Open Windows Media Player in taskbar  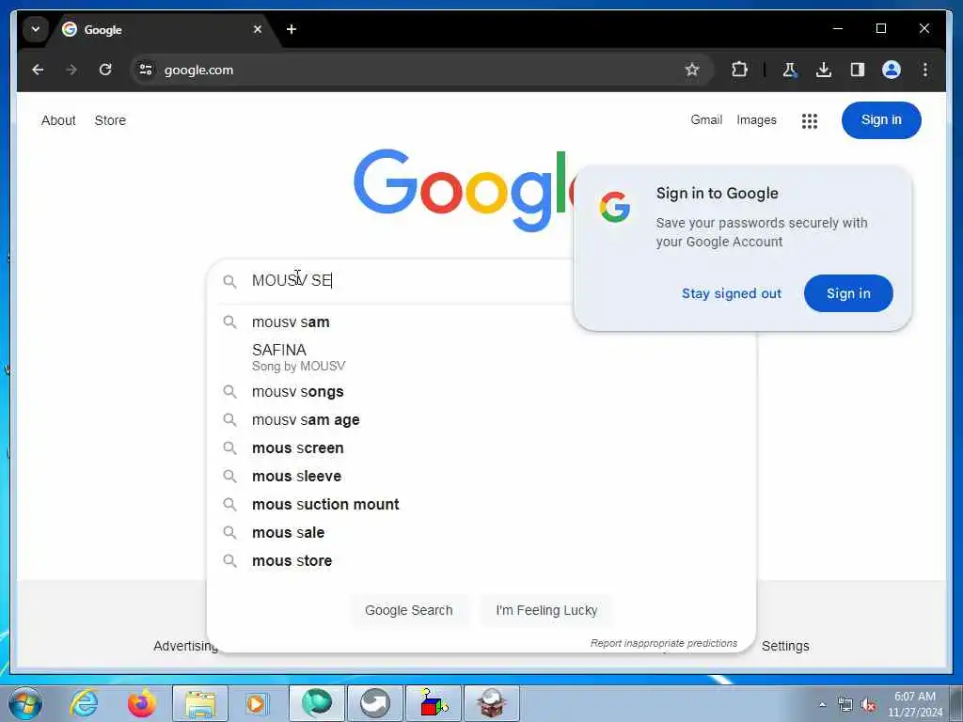tap(256, 703)
